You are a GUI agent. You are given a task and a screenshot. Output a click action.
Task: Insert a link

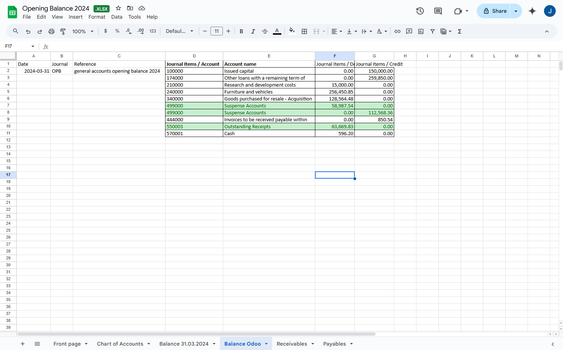pyautogui.click(x=397, y=31)
